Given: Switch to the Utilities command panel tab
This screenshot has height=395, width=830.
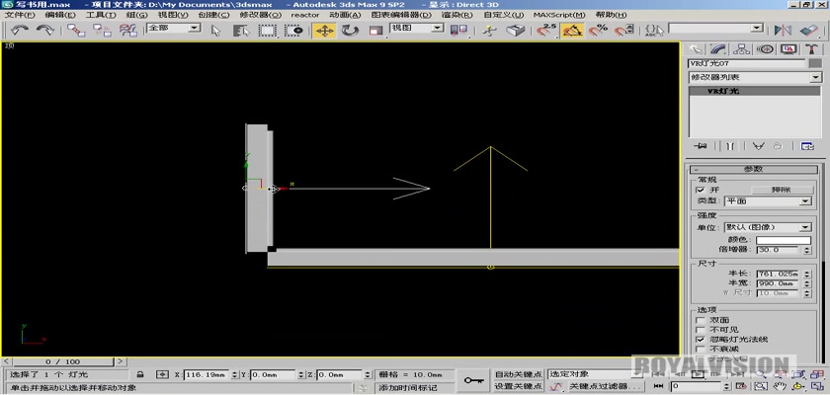Looking at the screenshot, I should click(x=811, y=49).
